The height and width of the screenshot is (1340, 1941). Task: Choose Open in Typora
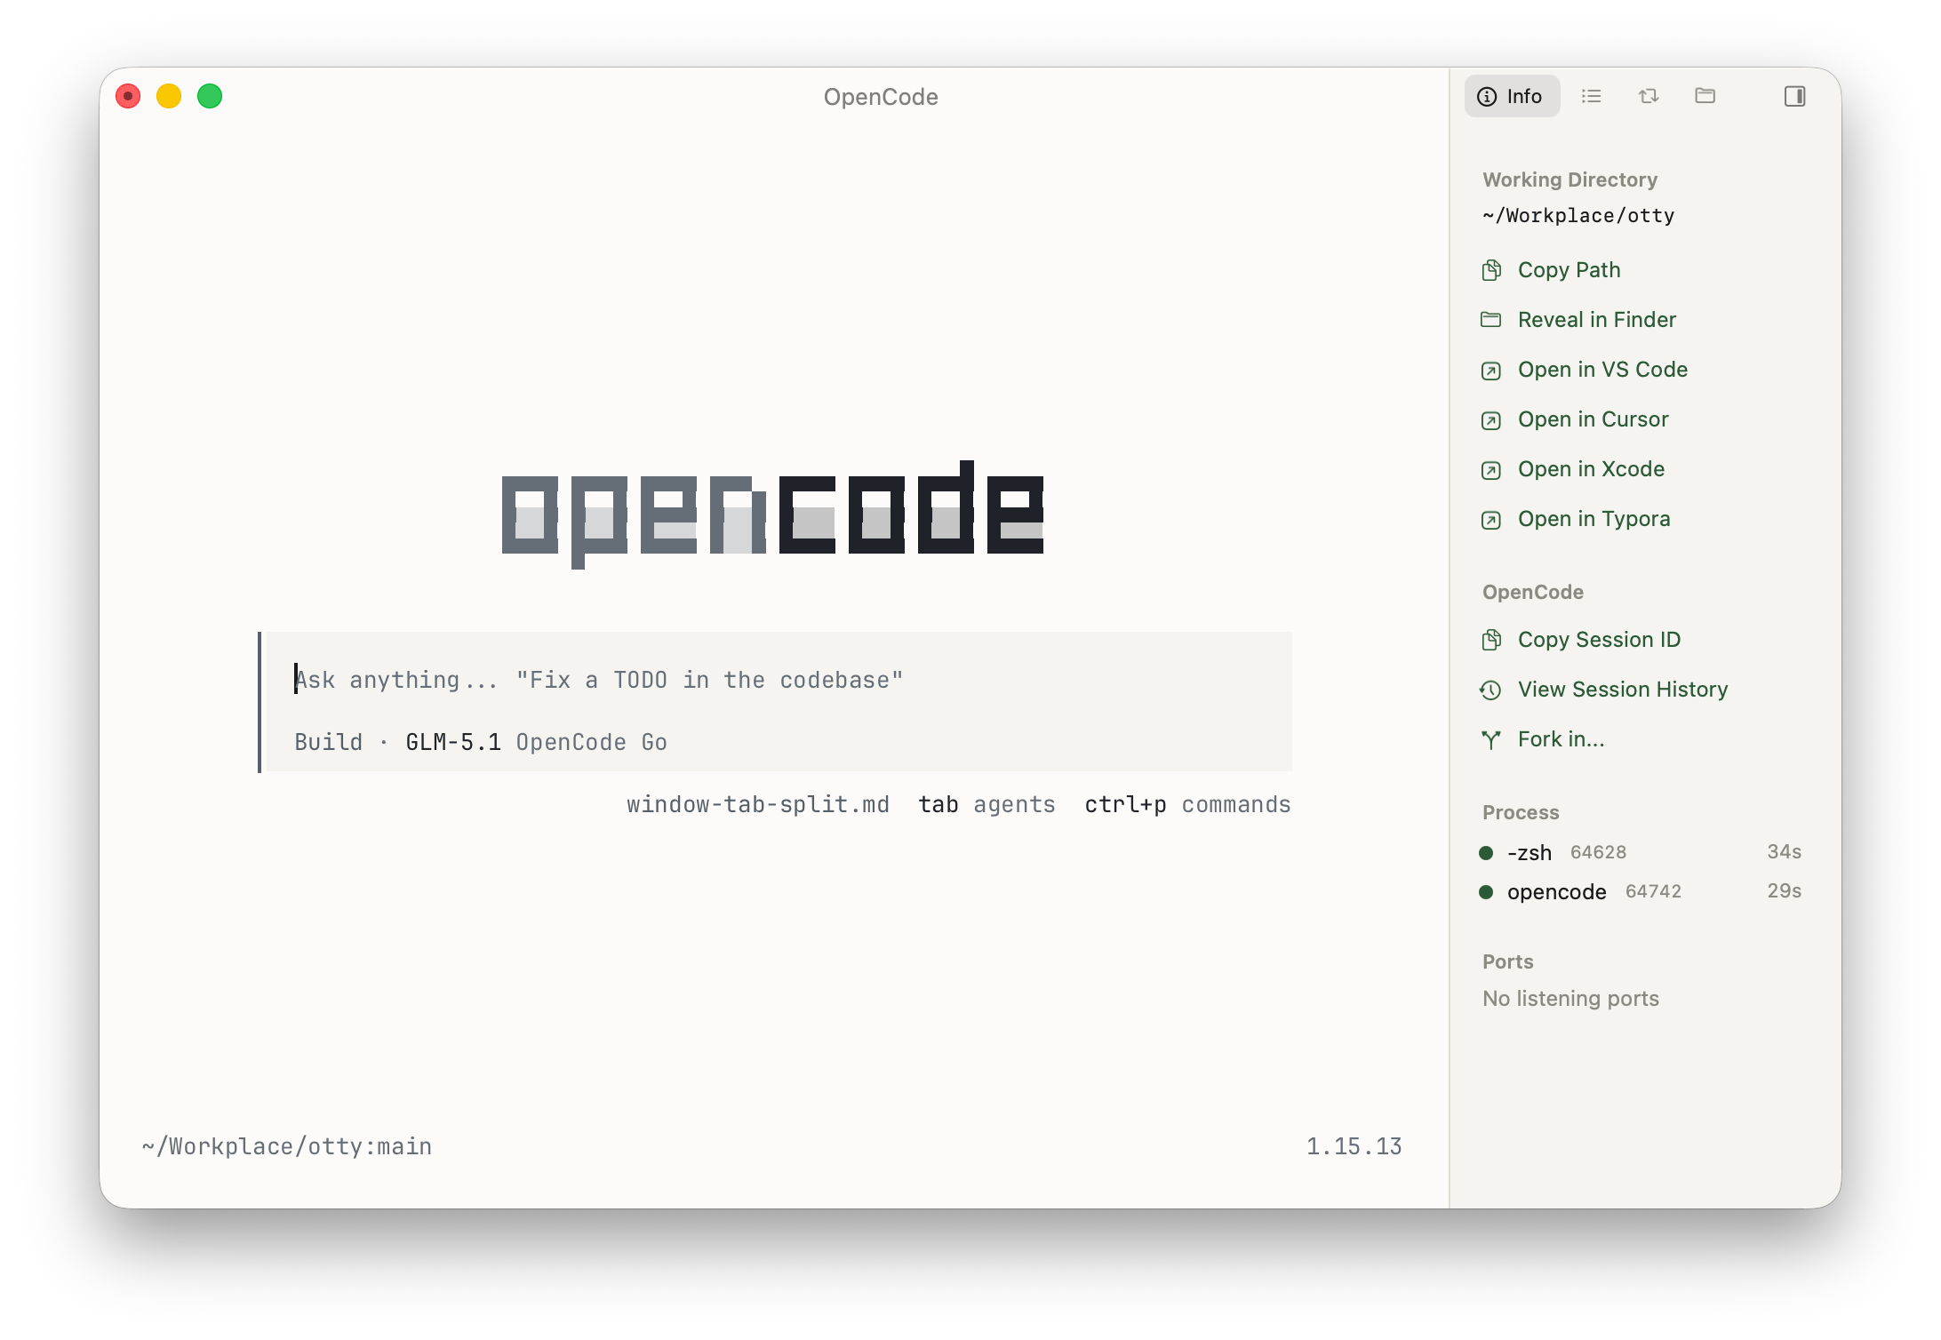(x=1594, y=519)
